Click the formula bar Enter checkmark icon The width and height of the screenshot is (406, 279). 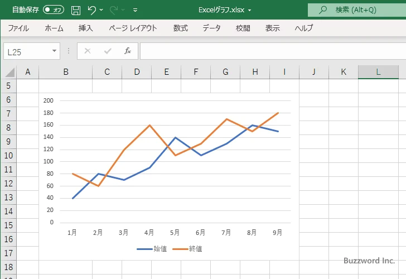tap(108, 51)
